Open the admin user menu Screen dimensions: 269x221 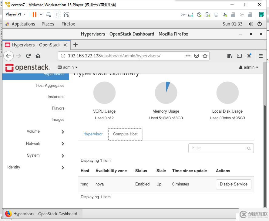coord(249,67)
